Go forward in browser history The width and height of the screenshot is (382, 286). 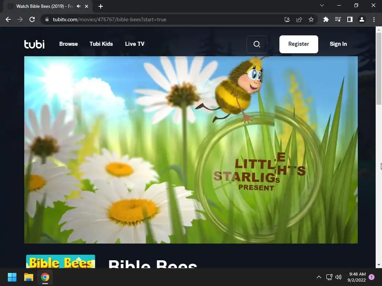coord(20,19)
